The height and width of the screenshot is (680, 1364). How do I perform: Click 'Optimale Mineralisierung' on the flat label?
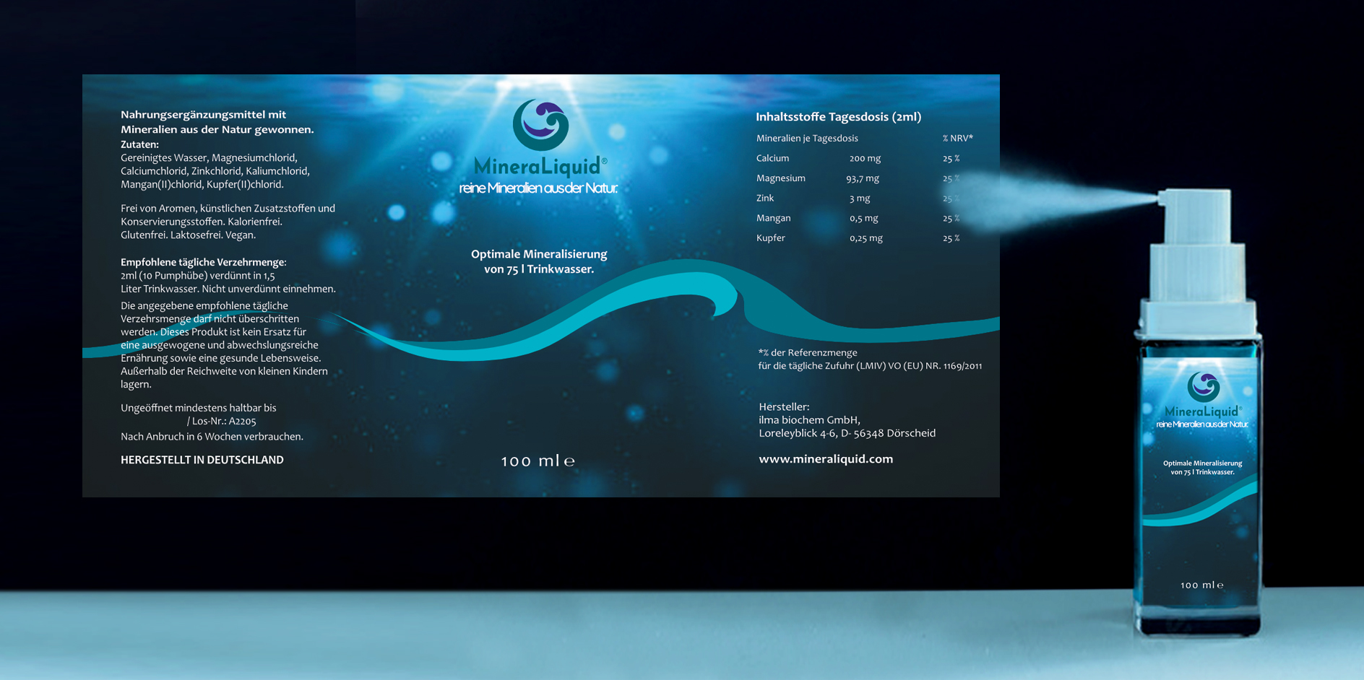539,254
